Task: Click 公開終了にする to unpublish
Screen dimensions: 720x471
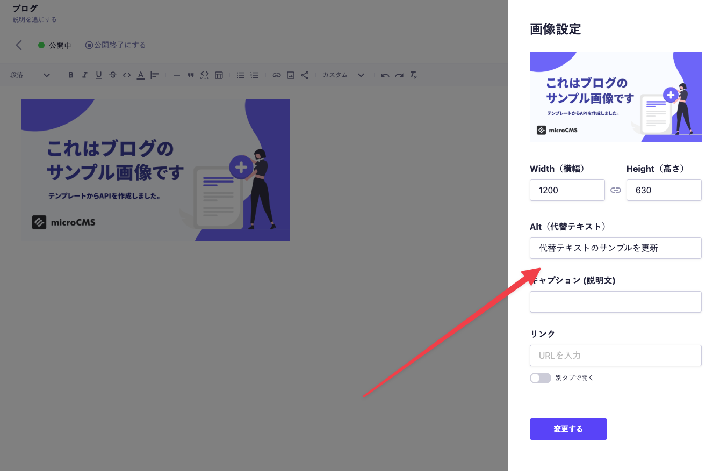Action: tap(116, 45)
